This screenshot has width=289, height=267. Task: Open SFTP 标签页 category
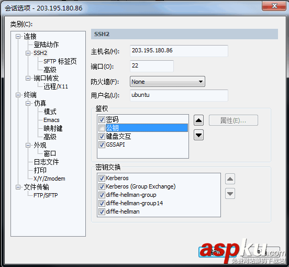(60, 61)
